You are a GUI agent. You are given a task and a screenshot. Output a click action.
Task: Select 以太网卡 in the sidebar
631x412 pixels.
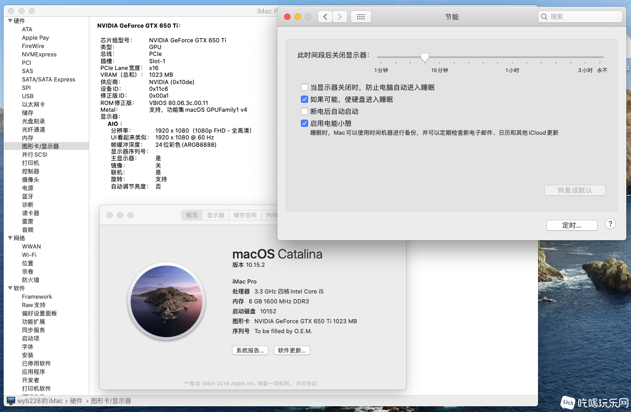tap(33, 104)
